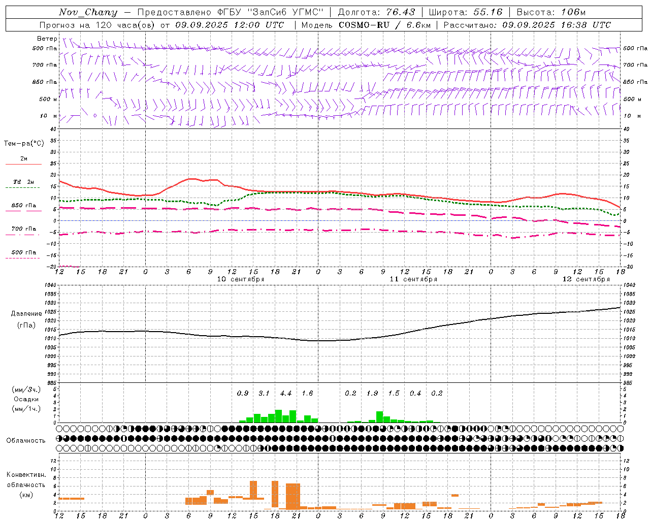
Task: Click the "Конвективн." convective cloud label
Action: pyautogui.click(x=26, y=475)
